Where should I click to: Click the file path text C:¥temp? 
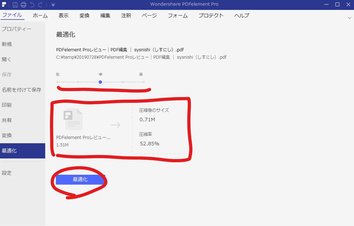click(x=141, y=57)
